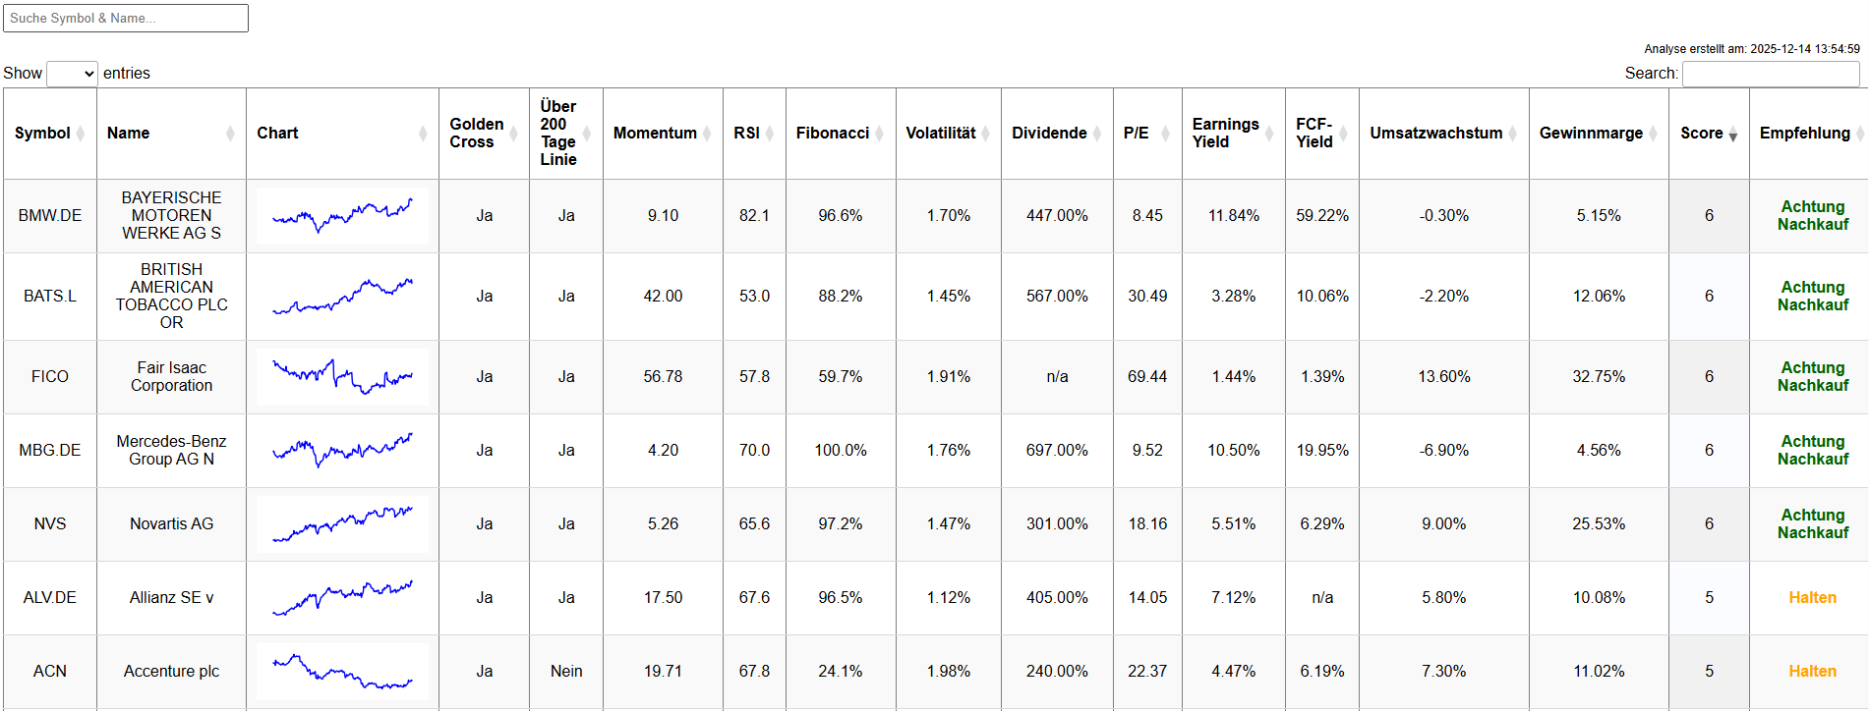Sort by Dividende column arrows
The image size is (1869, 711).
point(1097,134)
